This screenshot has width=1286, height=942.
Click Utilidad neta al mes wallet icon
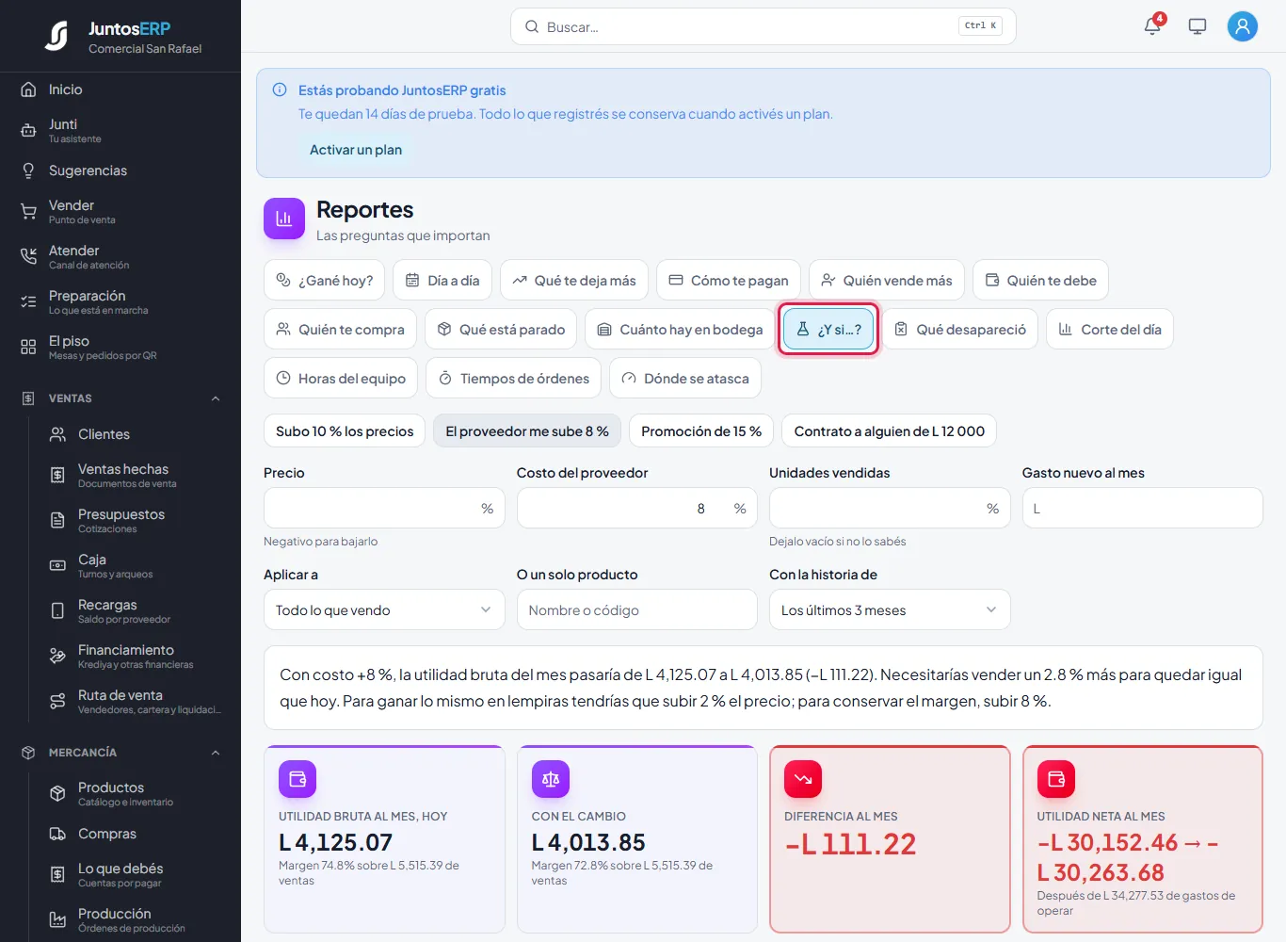click(1056, 779)
